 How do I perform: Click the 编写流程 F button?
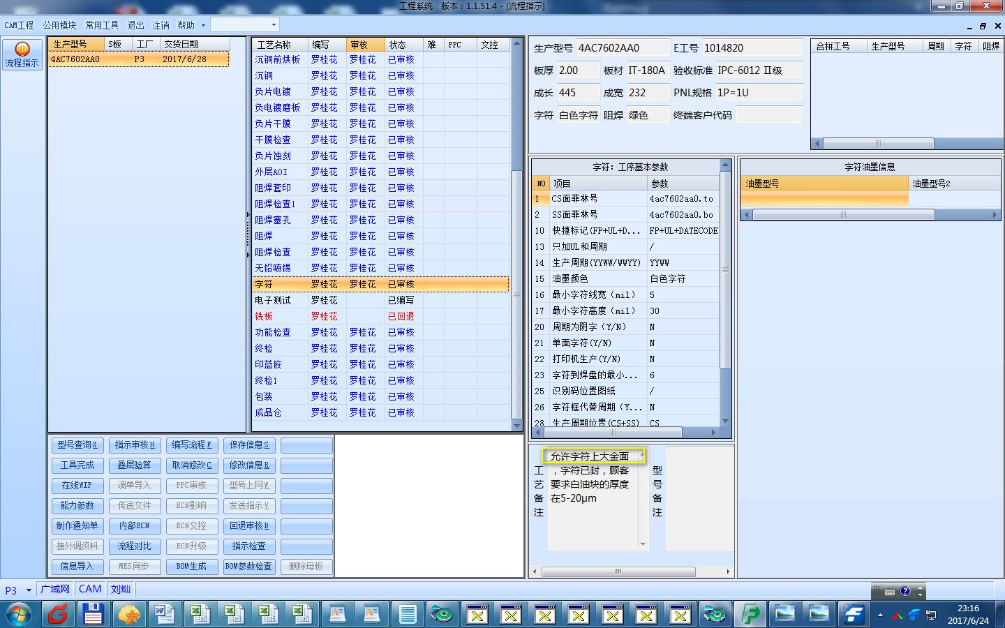(x=192, y=445)
